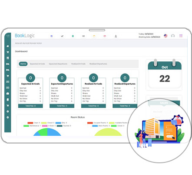Open the line chart icon in the top toolbar
Screen dimensions: 192x175
(62, 36)
